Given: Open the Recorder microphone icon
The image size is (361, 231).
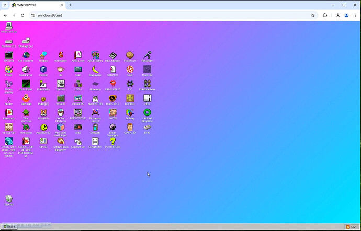Looking at the screenshot, I should coord(147,55).
